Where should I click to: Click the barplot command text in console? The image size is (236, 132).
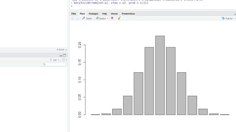pyautogui.click(x=111, y=3)
